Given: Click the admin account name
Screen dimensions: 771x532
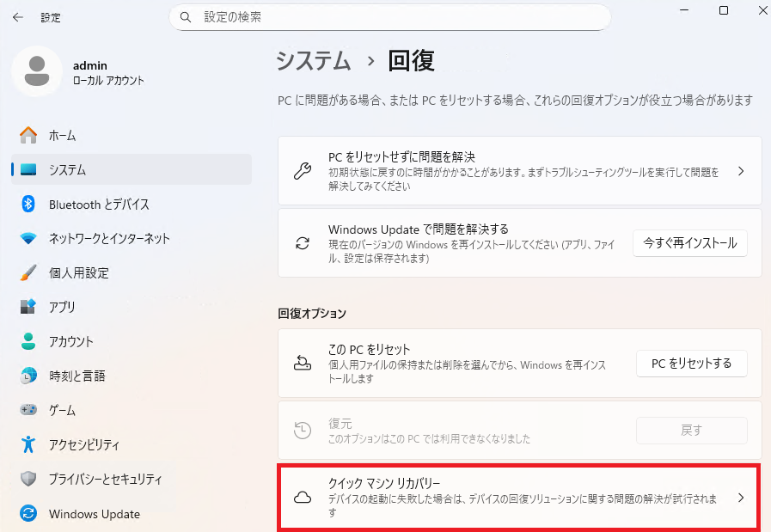Looking at the screenshot, I should click(90, 65).
